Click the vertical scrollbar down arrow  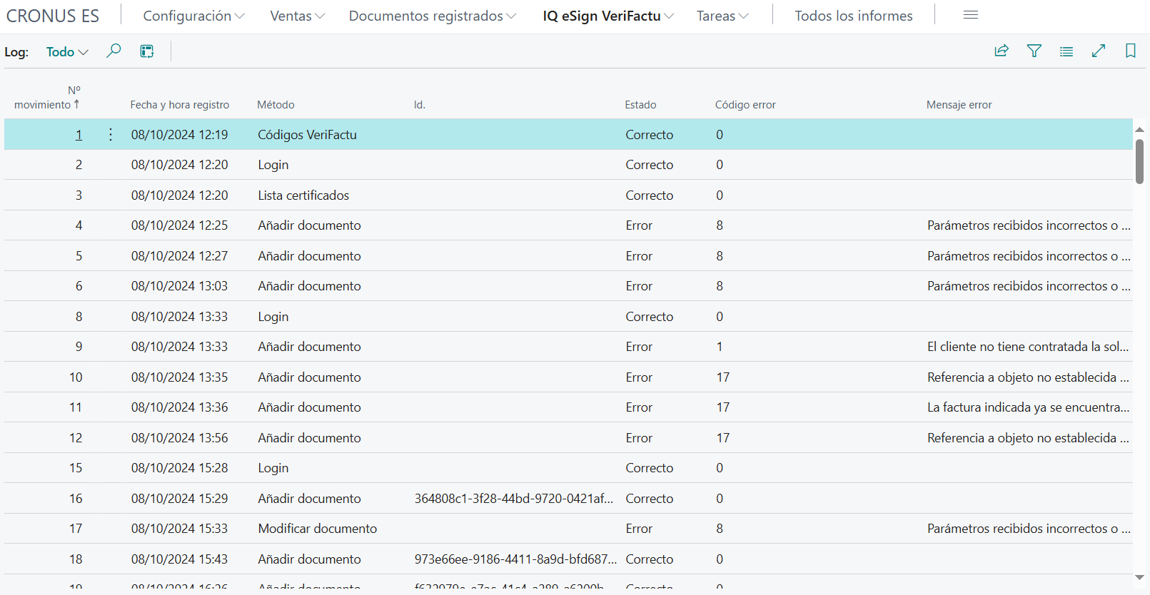pyautogui.click(x=1139, y=577)
